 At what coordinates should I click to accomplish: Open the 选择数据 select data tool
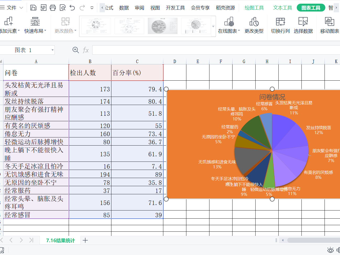click(x=303, y=26)
